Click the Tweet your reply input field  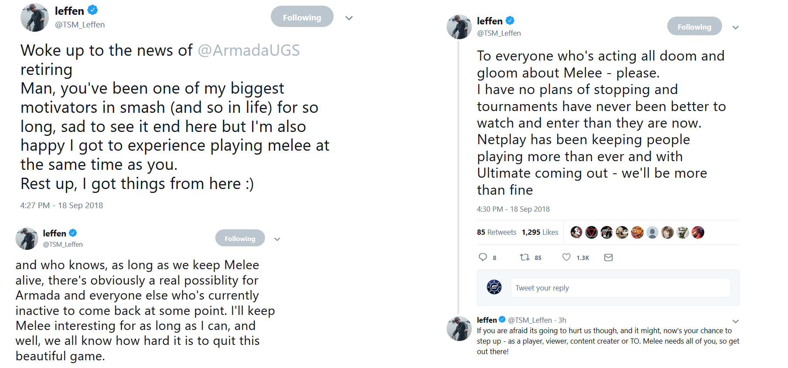[x=619, y=287]
